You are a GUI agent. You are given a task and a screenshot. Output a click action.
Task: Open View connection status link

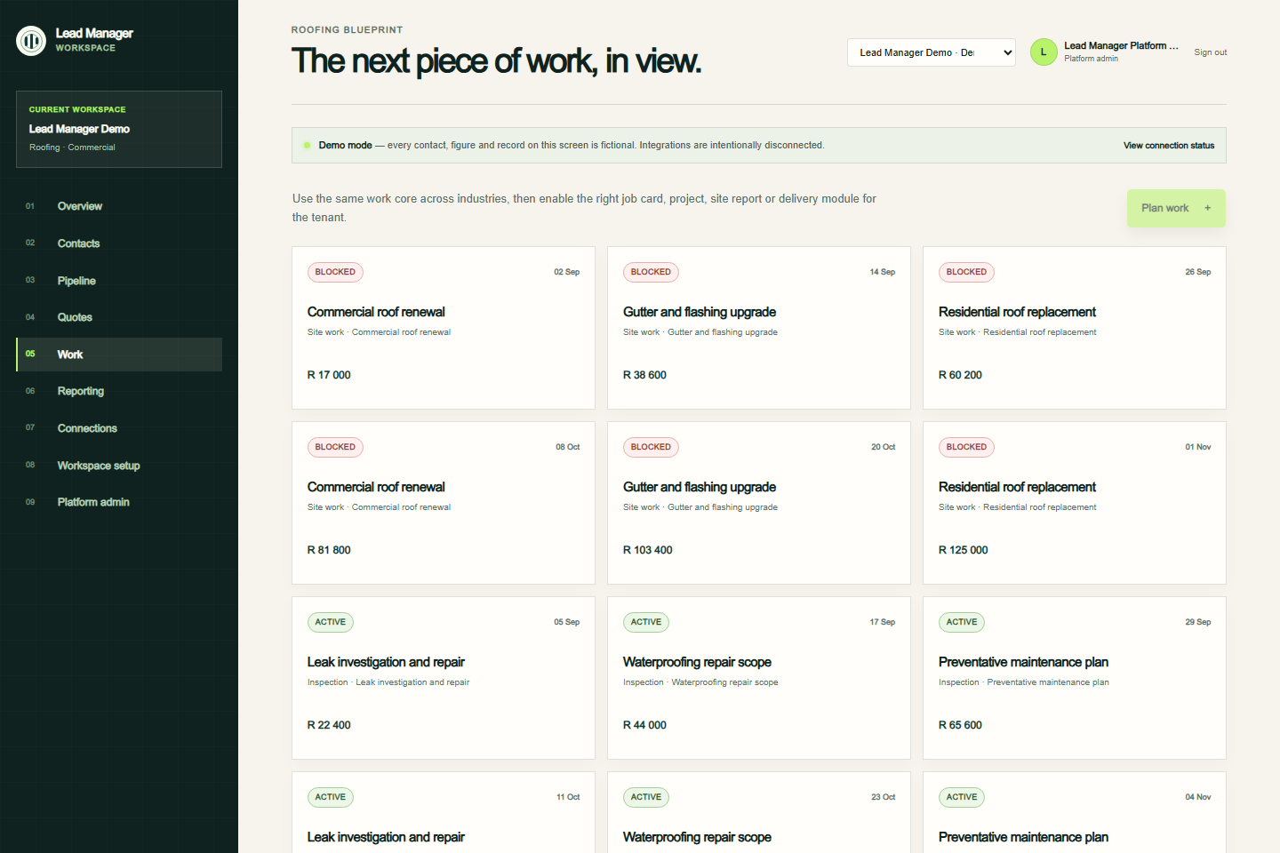pos(1169,146)
